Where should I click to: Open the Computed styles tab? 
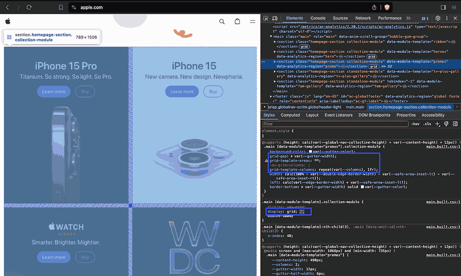290,115
